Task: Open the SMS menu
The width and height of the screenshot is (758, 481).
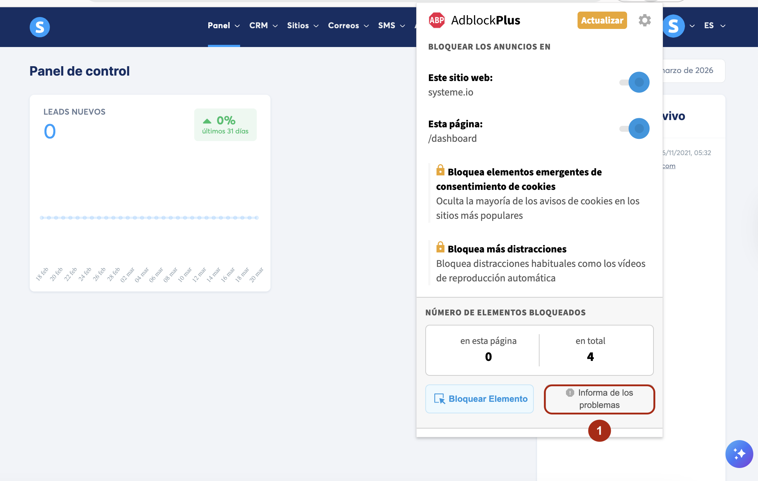Action: (x=391, y=26)
